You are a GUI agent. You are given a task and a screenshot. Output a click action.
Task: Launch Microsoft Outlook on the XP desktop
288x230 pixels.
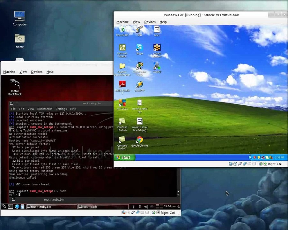pyautogui.click(x=122, y=51)
